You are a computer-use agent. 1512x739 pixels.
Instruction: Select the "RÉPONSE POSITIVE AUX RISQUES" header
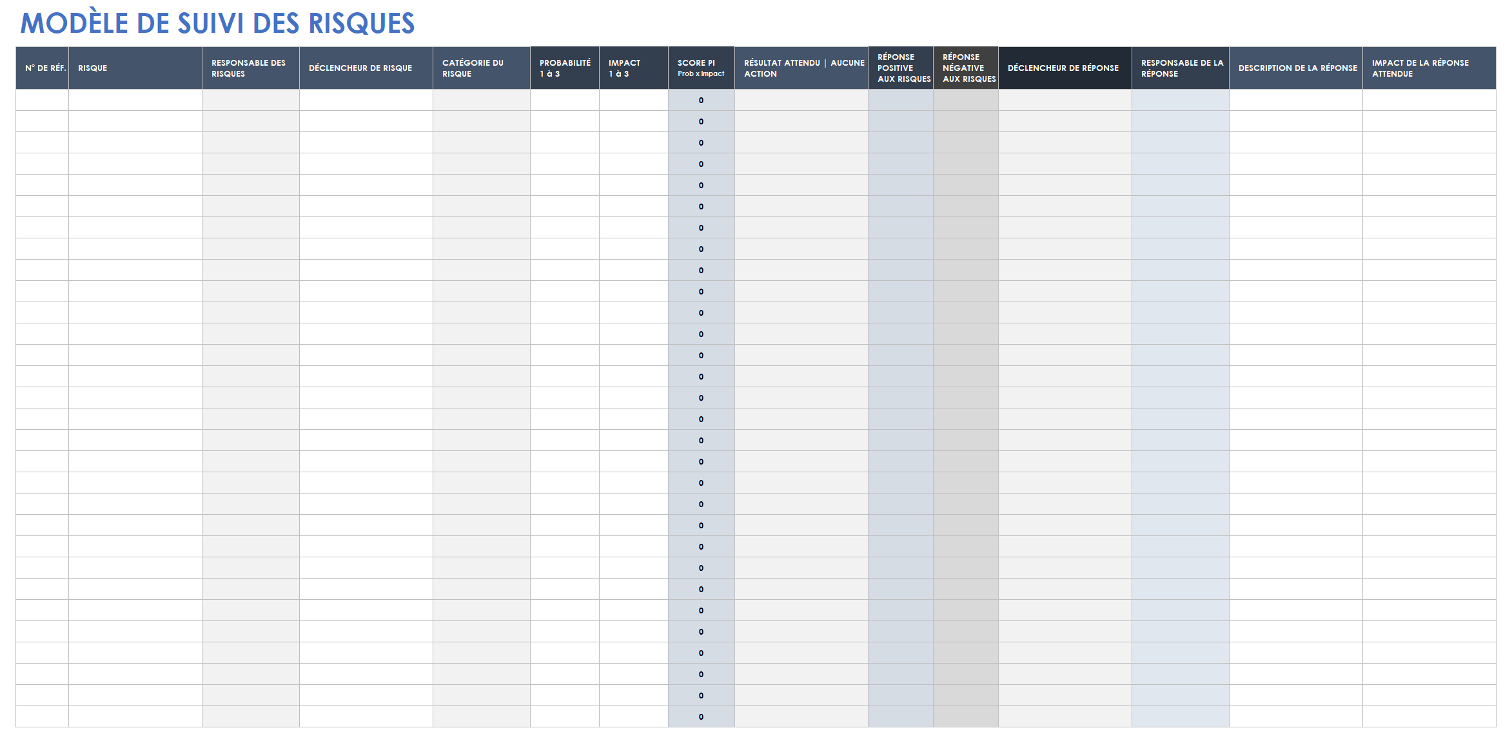(901, 68)
